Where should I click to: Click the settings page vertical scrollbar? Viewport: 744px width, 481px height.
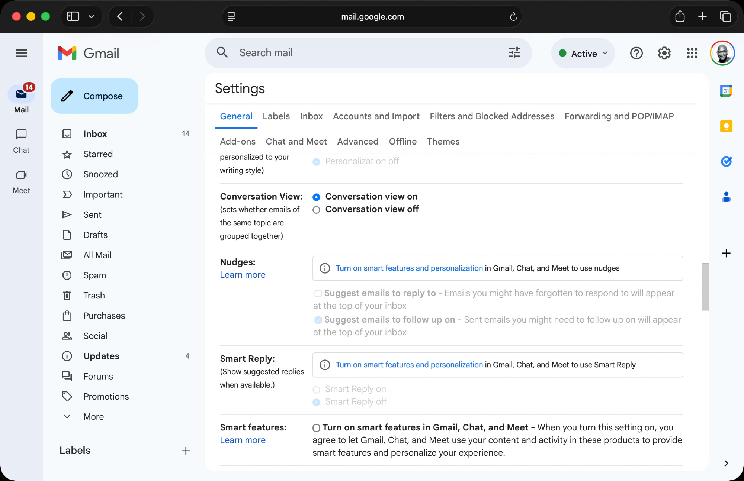pos(705,287)
